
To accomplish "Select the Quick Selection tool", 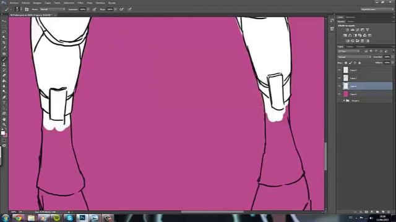I will click(x=4, y=37).
